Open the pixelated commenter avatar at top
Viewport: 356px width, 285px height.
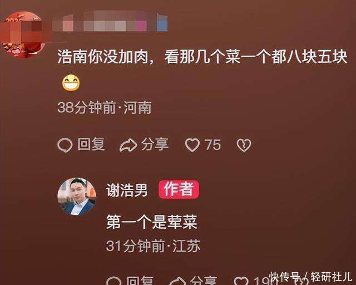tap(24, 34)
